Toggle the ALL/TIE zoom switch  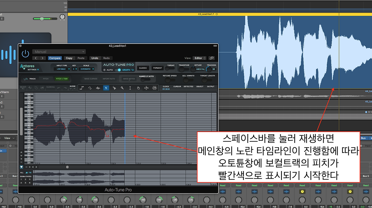coord(26,173)
